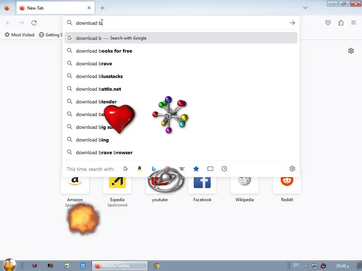The height and width of the screenshot is (271, 362).
Task: Choose suggestion 'download brave browser'
Action: [181, 152]
